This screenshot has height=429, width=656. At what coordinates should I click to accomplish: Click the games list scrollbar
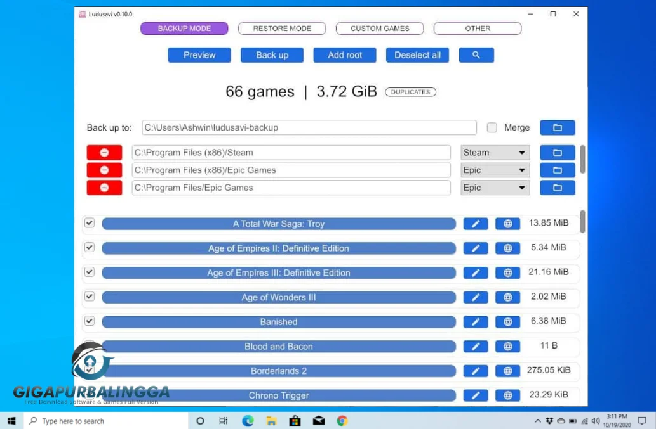(582, 222)
